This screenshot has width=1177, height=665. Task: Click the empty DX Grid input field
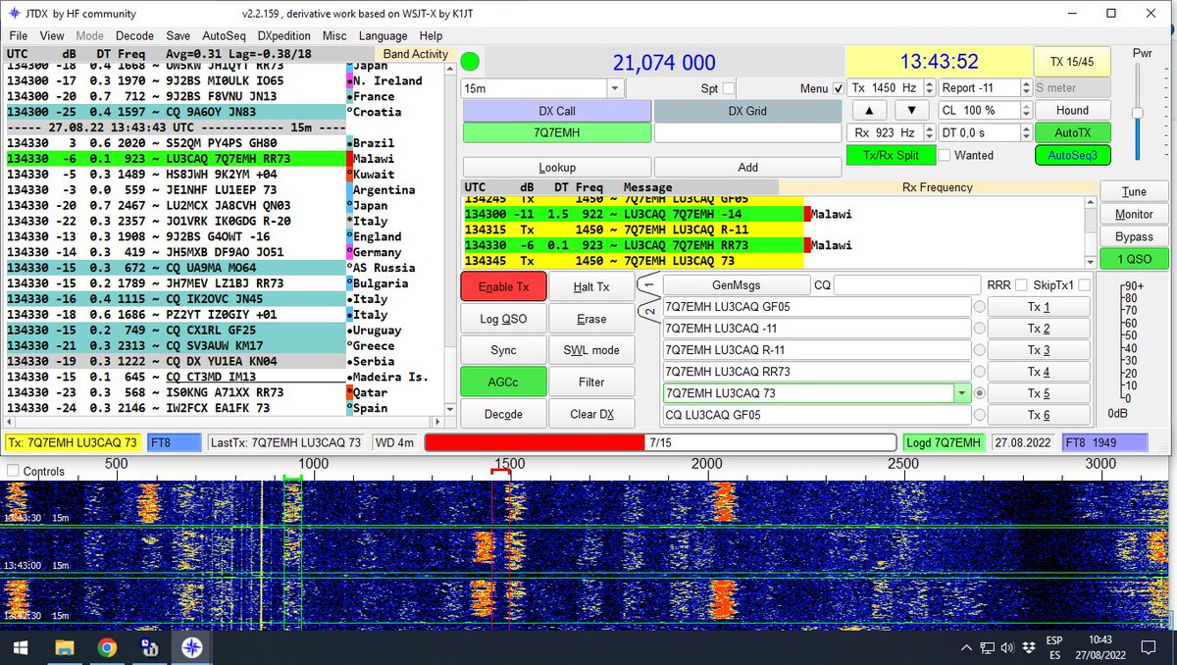pyautogui.click(x=748, y=132)
